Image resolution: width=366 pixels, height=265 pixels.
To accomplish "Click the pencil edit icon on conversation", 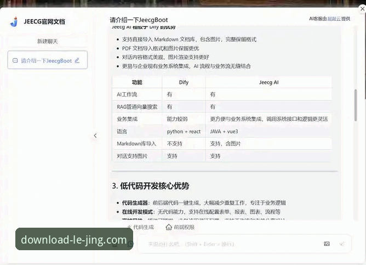I will pyautogui.click(x=77, y=60).
